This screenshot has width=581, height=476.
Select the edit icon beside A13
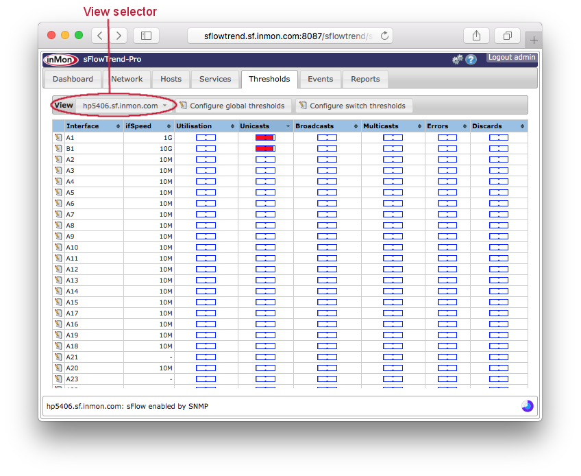58,280
